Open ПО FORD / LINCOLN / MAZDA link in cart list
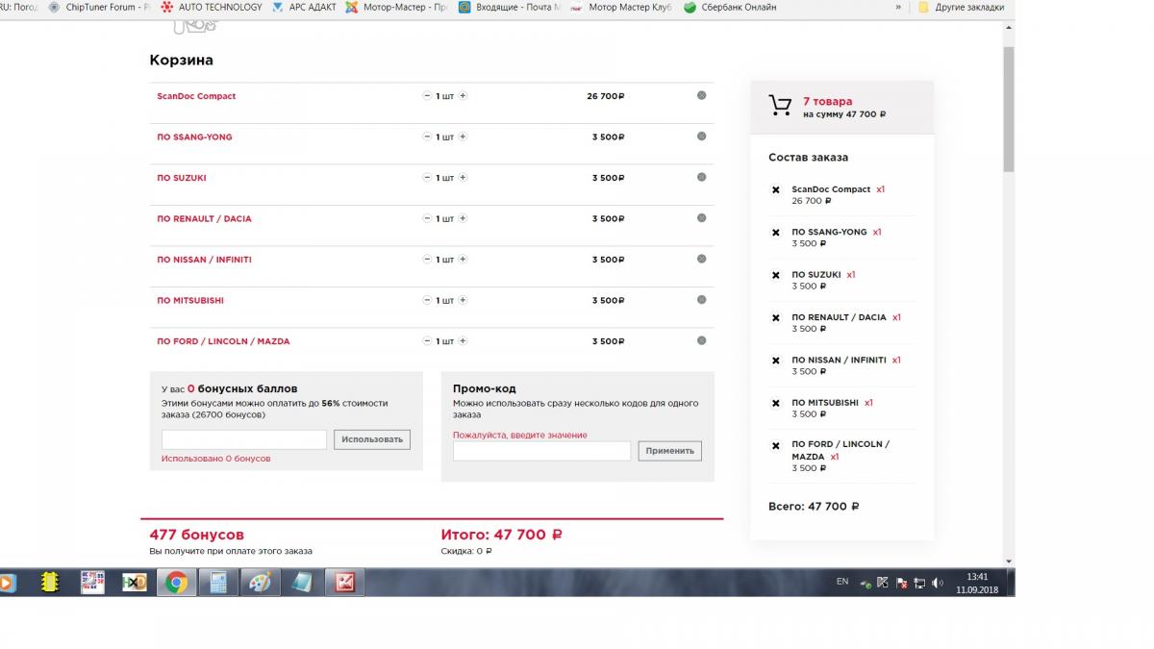This screenshot has height=649, width=1154. (223, 341)
